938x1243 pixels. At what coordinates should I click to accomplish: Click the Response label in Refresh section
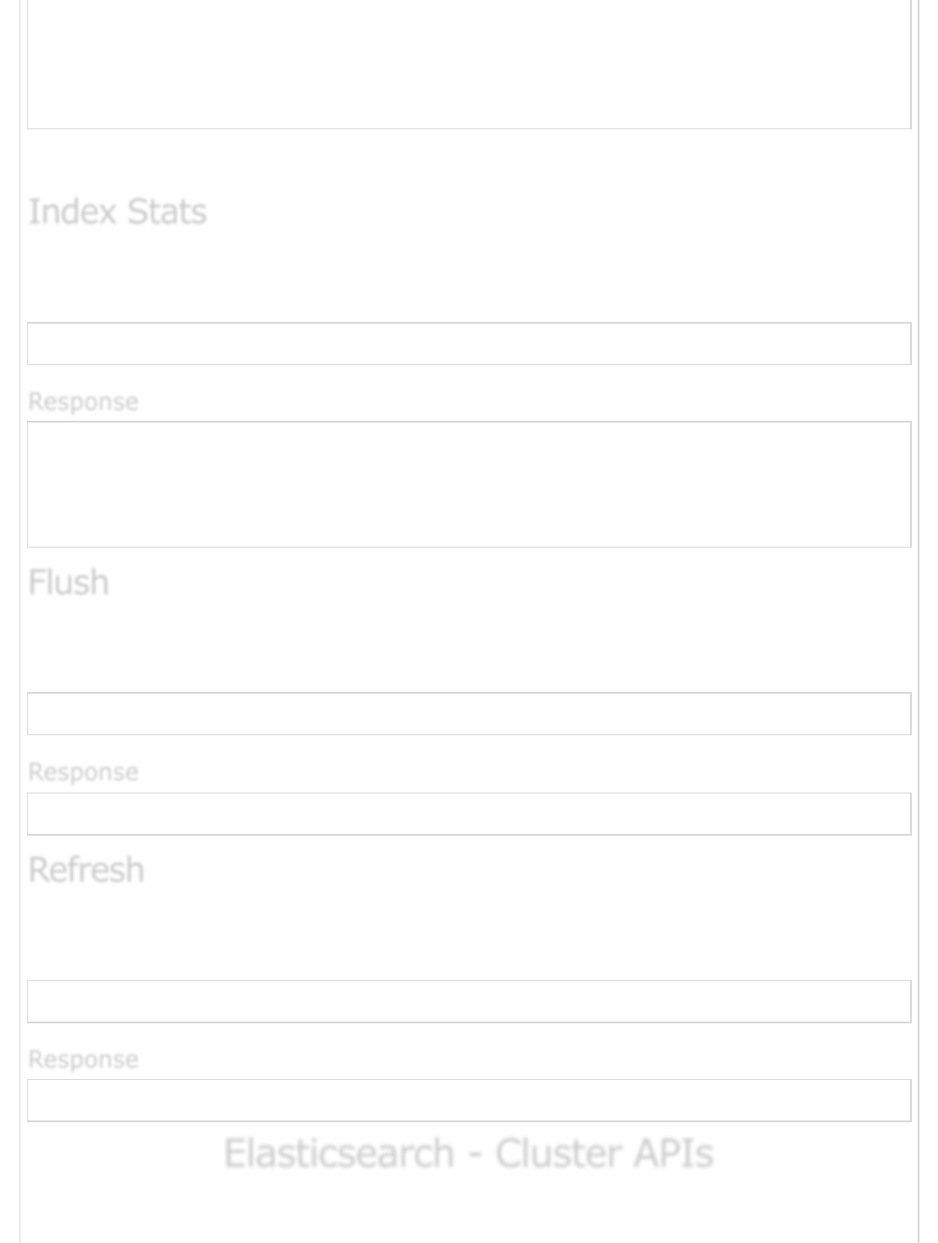pos(83,1059)
